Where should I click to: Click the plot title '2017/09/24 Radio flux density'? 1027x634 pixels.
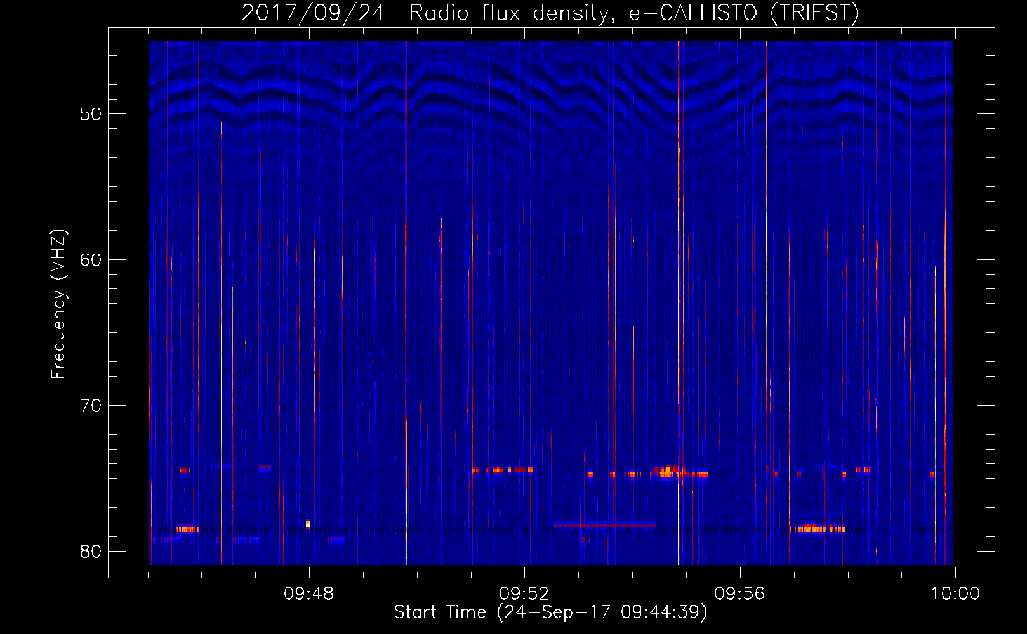click(x=550, y=13)
